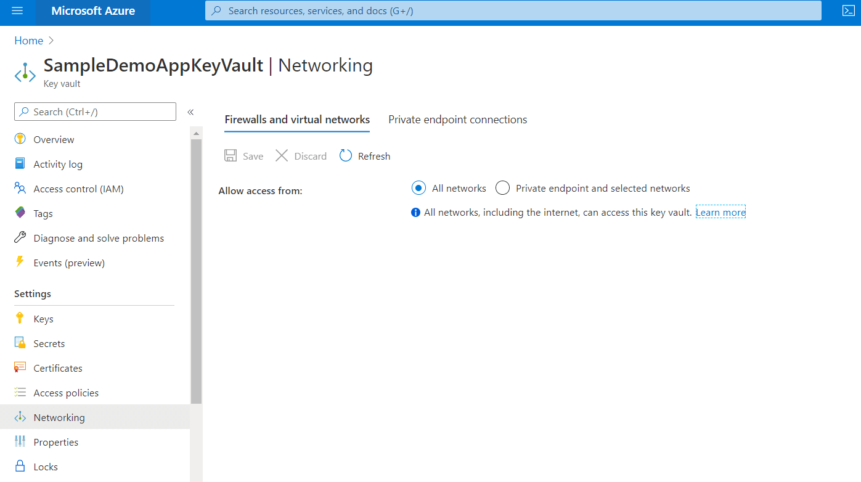Click the Overview icon in sidebar
861x482 pixels.
tap(20, 139)
